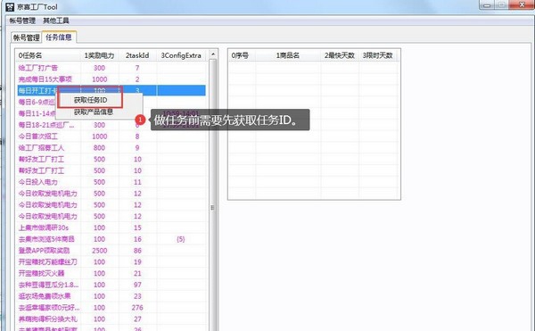Select the 开宝箱找万能螺丝刀 task row
This screenshot has width=535, height=331.
tap(111, 262)
